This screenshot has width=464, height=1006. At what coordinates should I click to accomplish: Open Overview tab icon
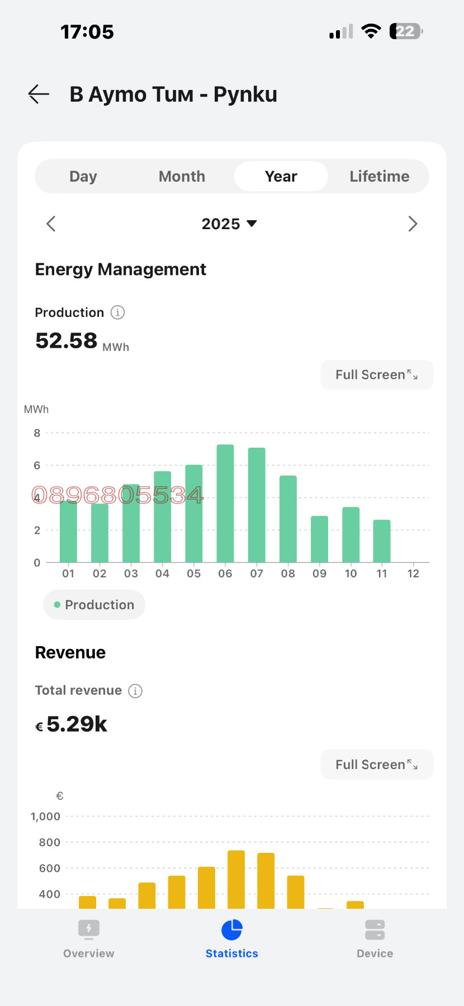(89, 930)
